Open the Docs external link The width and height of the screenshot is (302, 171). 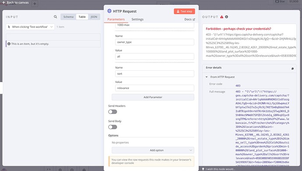pyautogui.click(x=190, y=19)
